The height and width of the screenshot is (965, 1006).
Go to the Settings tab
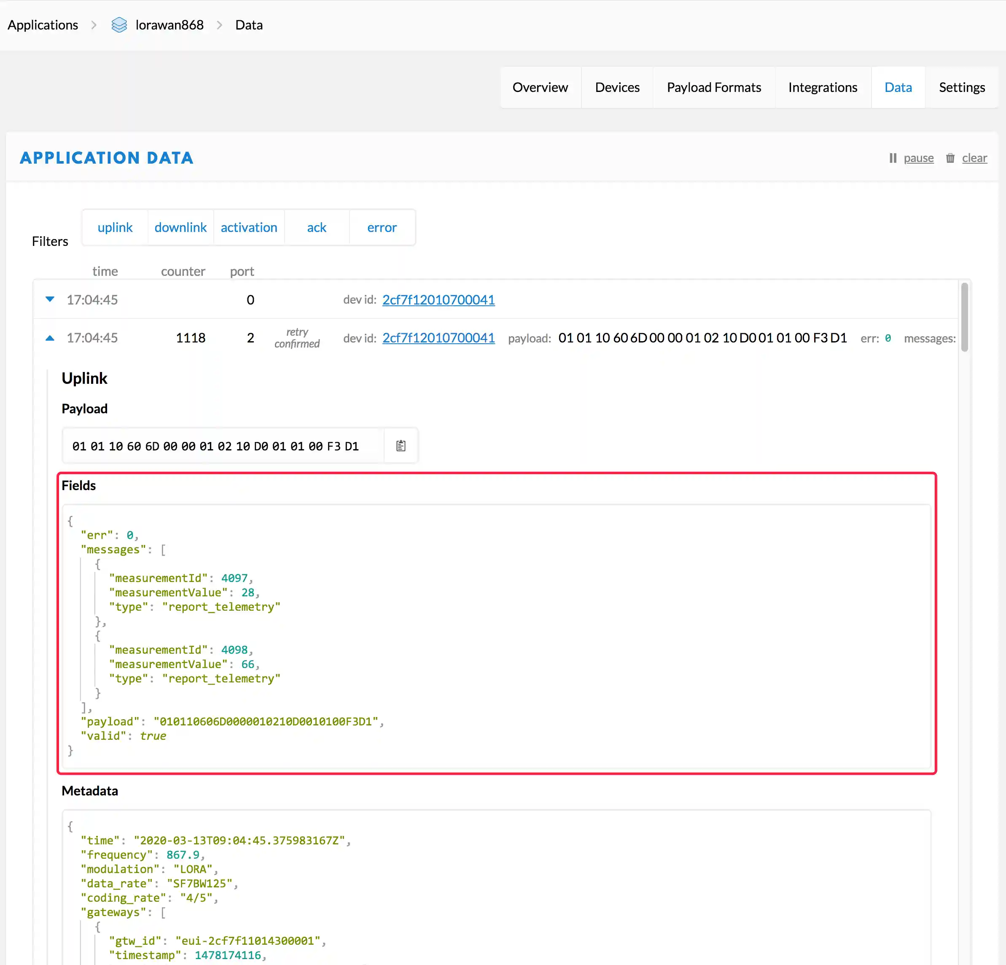click(x=961, y=87)
